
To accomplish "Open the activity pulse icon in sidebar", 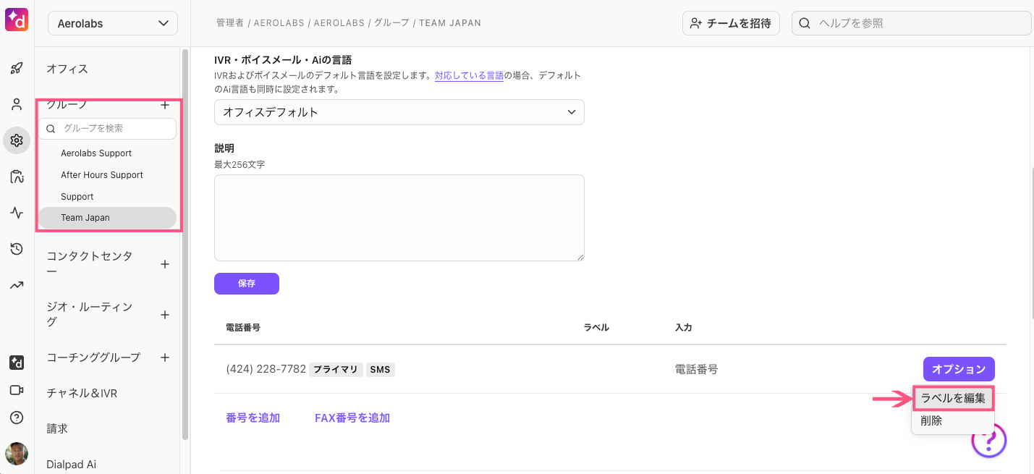I will point(17,213).
